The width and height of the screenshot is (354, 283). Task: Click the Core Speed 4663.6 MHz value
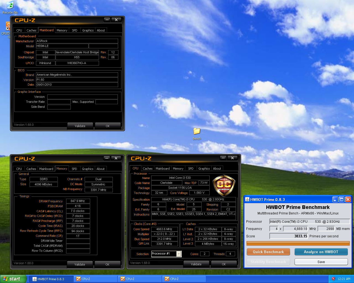[164, 229]
